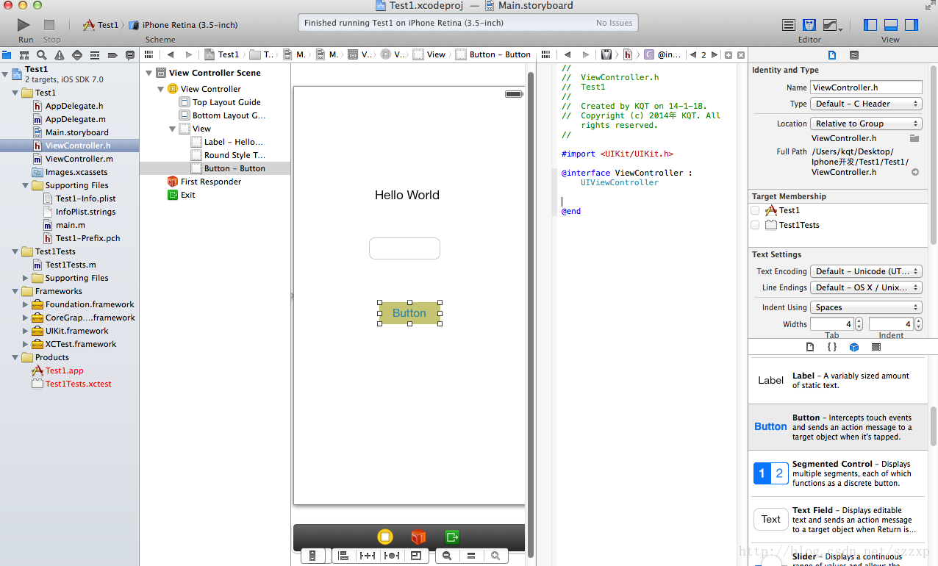Zoom out the storyboard canvas

447,556
